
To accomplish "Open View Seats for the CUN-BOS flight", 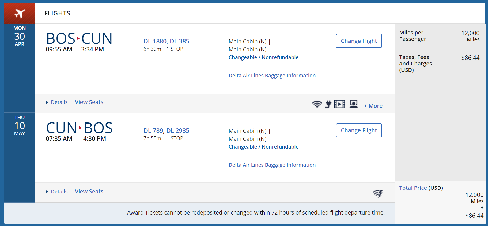I will pyautogui.click(x=89, y=192).
